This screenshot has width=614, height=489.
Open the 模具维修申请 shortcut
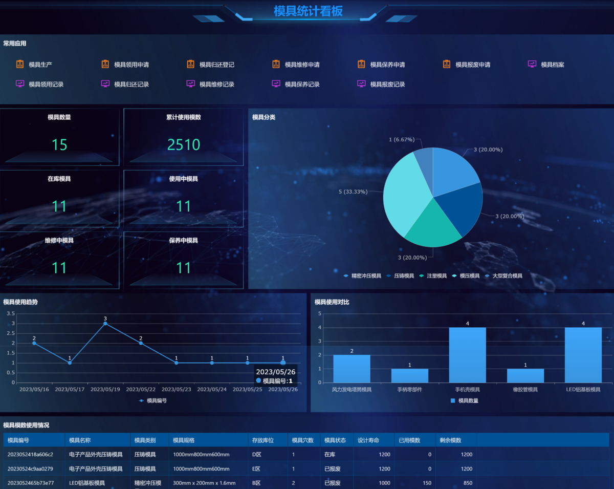pos(296,65)
